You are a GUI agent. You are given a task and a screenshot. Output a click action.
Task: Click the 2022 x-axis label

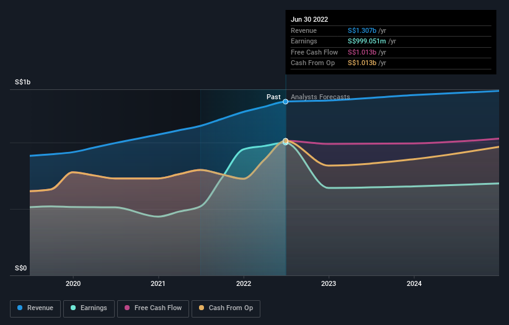244,283
